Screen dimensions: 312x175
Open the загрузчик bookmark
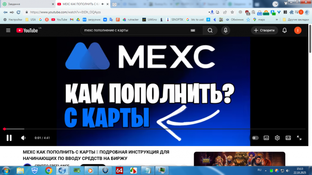pos(91,19)
